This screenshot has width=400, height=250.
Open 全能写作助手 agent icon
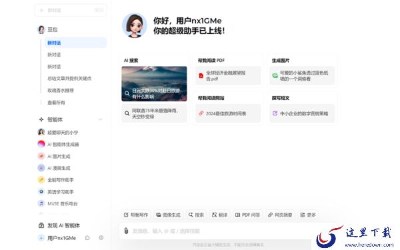point(41,180)
